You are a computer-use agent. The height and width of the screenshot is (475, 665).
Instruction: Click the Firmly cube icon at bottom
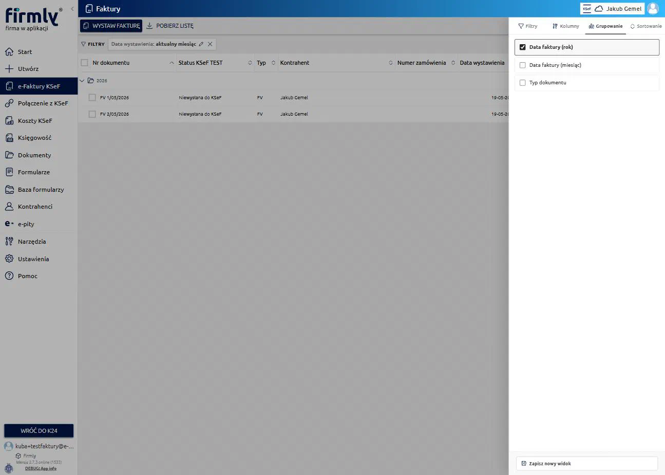(18, 456)
